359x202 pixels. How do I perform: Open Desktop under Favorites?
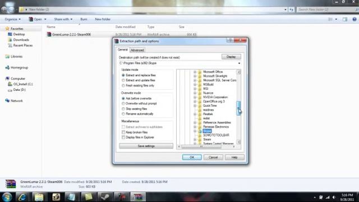tap(19, 34)
